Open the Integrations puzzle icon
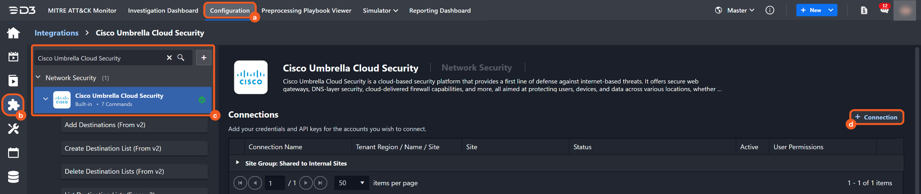Viewport: 921px width, 194px height. (x=13, y=105)
